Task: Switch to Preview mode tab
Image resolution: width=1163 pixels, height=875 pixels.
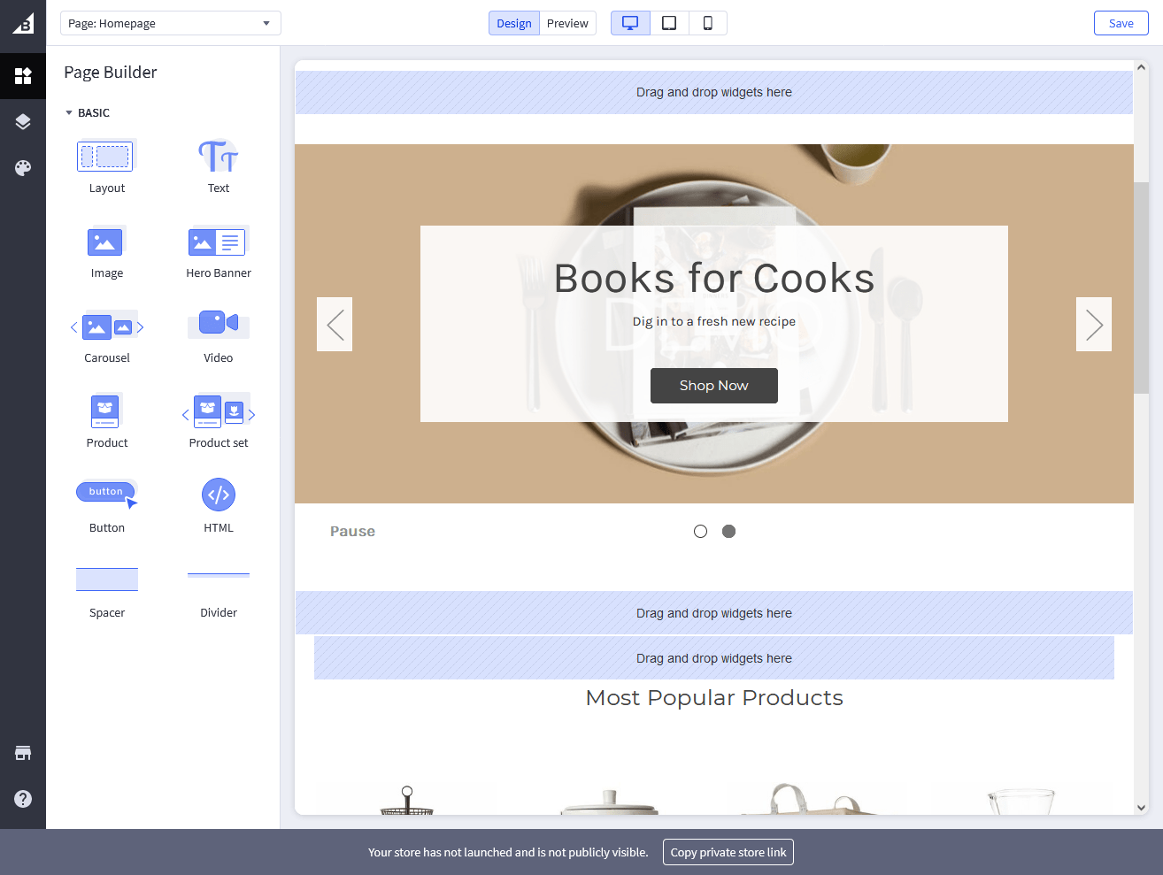Action: click(567, 23)
